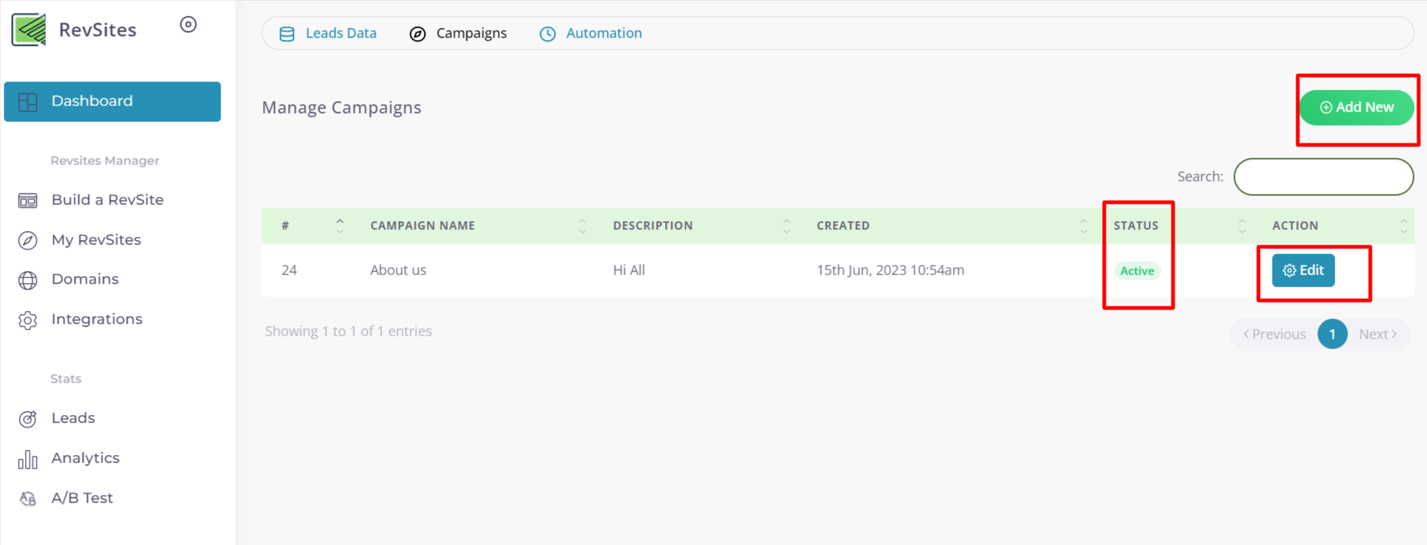Click the RevSites logo icon
1427x545 pixels.
29,30
